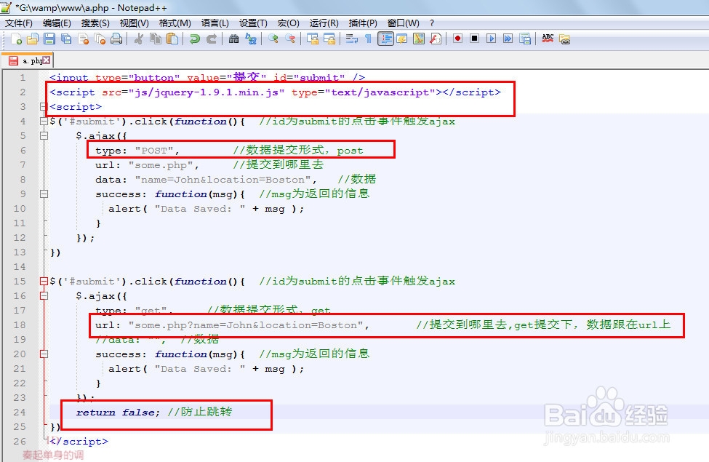
Task: Click line number 14 in margin
Action: pyautogui.click(x=20, y=267)
